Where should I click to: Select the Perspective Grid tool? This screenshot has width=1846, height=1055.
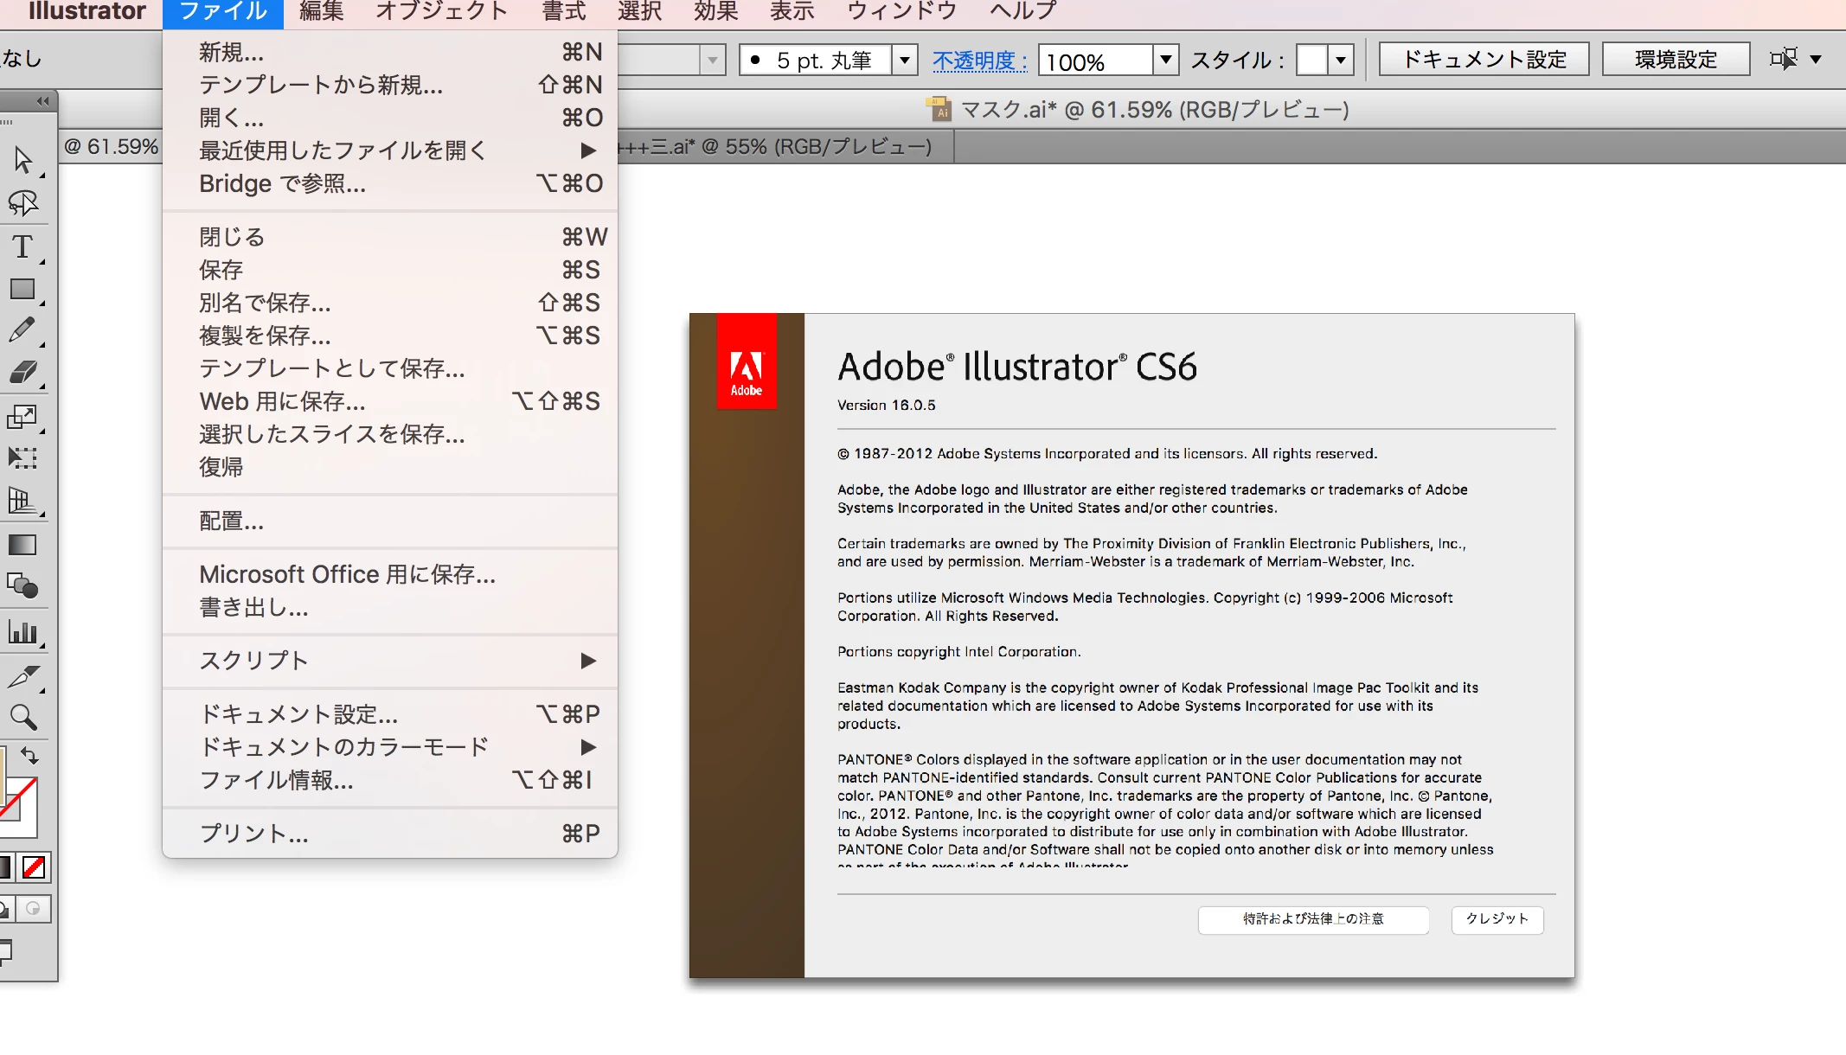(x=22, y=501)
